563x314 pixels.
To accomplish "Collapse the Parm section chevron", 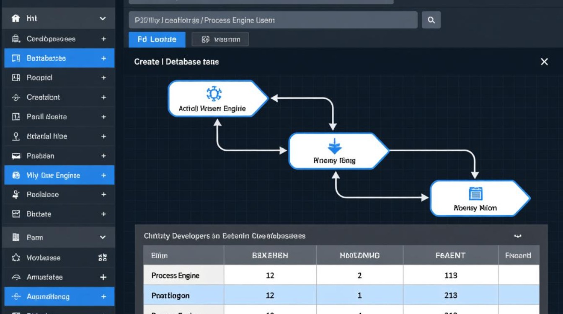I will tap(103, 237).
